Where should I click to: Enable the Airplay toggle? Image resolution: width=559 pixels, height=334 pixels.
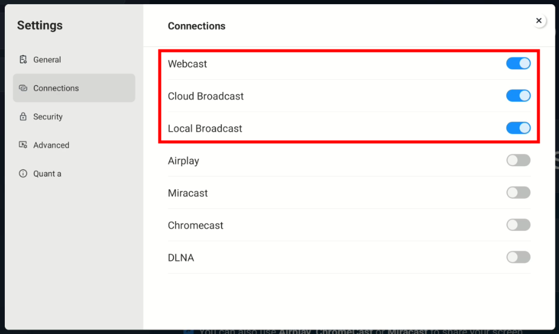tap(518, 161)
